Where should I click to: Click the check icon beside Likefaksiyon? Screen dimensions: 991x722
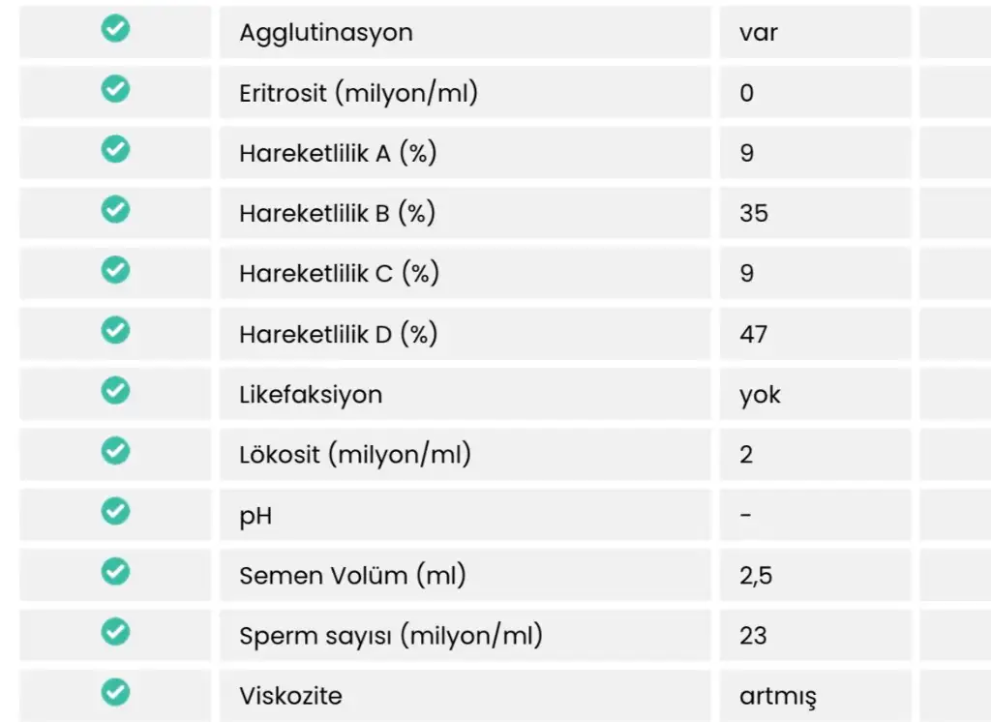[x=115, y=391]
